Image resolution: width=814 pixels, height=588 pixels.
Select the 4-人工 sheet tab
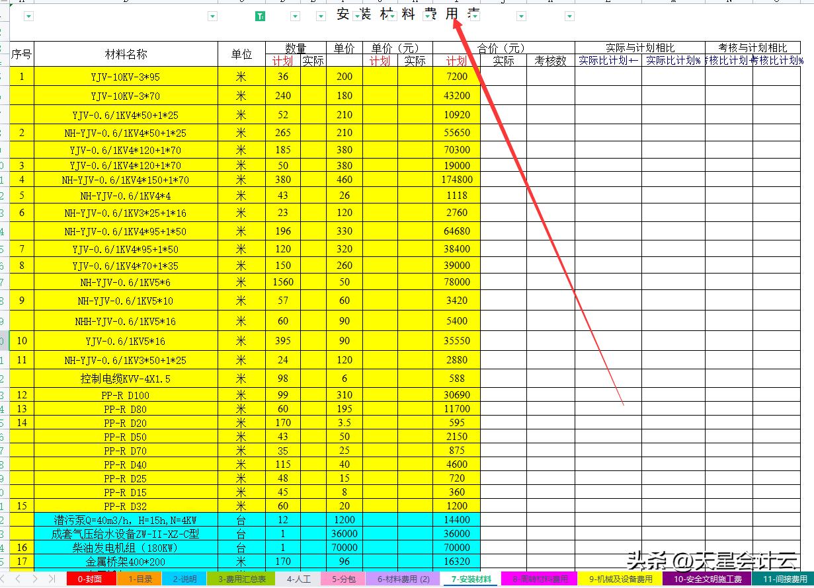point(299,578)
